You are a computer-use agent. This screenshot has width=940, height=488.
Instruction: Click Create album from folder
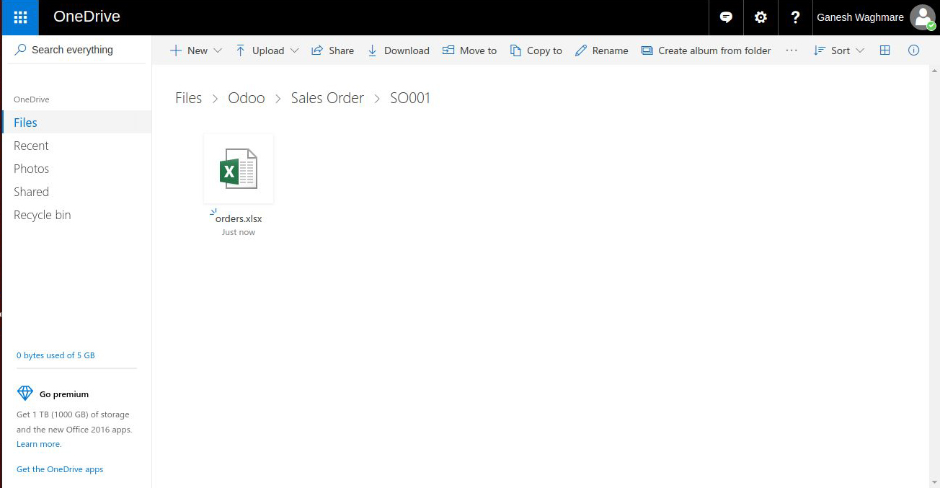(x=706, y=50)
